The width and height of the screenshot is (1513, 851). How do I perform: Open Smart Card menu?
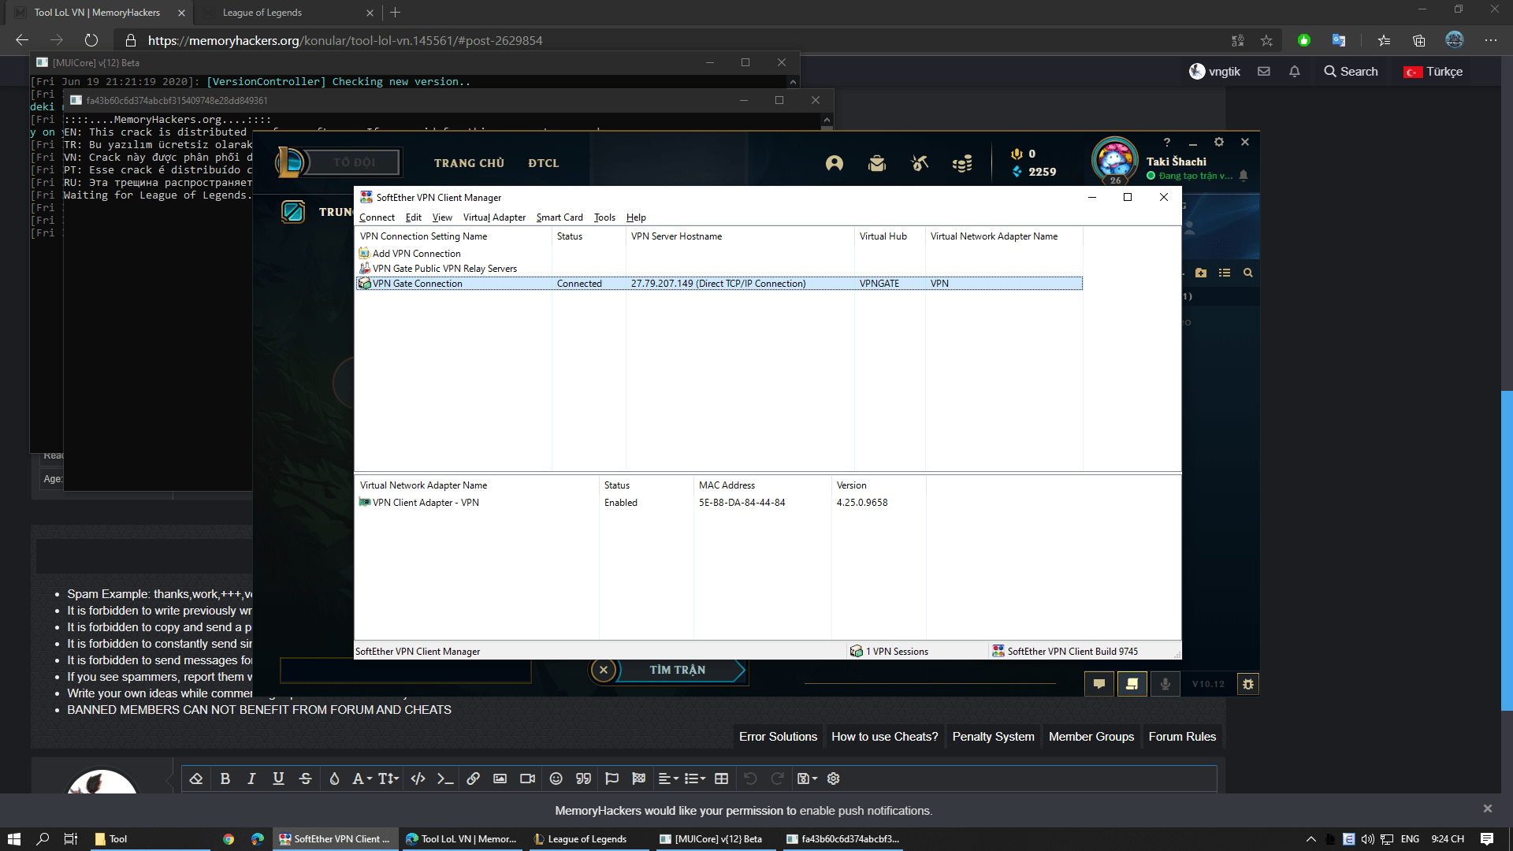559,217
